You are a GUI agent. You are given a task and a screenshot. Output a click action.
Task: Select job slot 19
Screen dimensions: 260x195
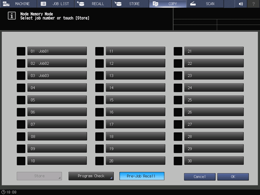tap(135, 149)
